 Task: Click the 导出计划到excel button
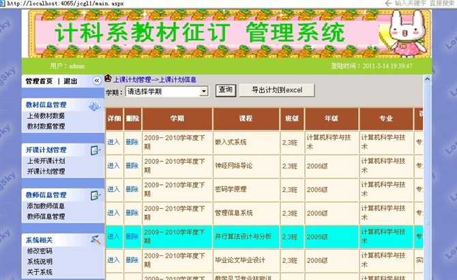click(x=276, y=90)
